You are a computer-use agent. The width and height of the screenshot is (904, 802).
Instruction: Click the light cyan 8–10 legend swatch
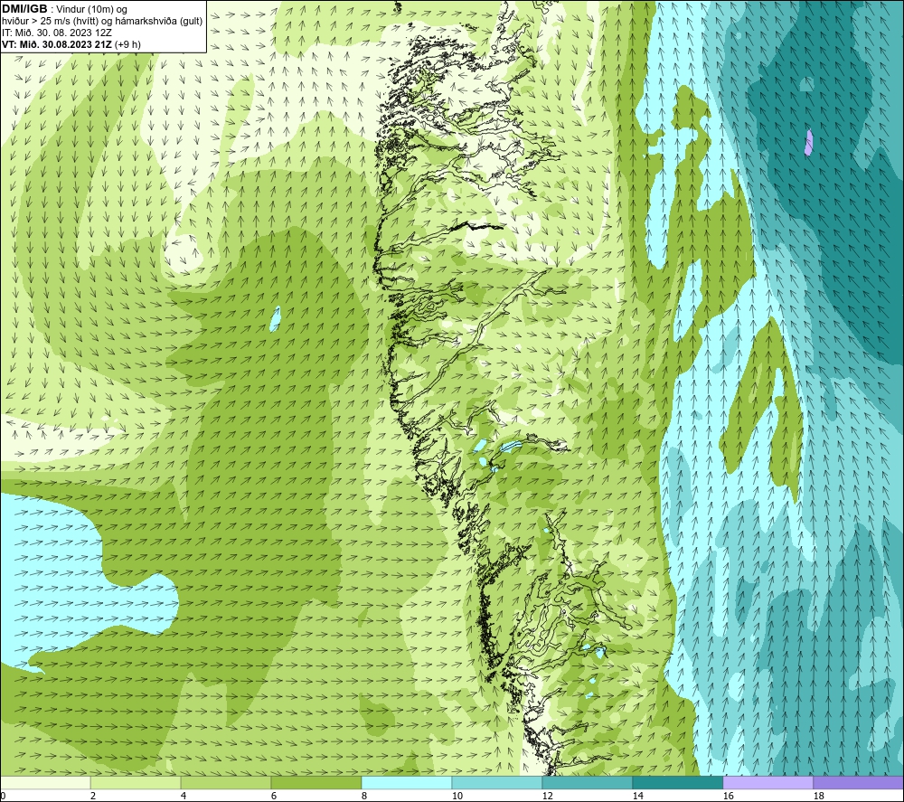[407, 783]
